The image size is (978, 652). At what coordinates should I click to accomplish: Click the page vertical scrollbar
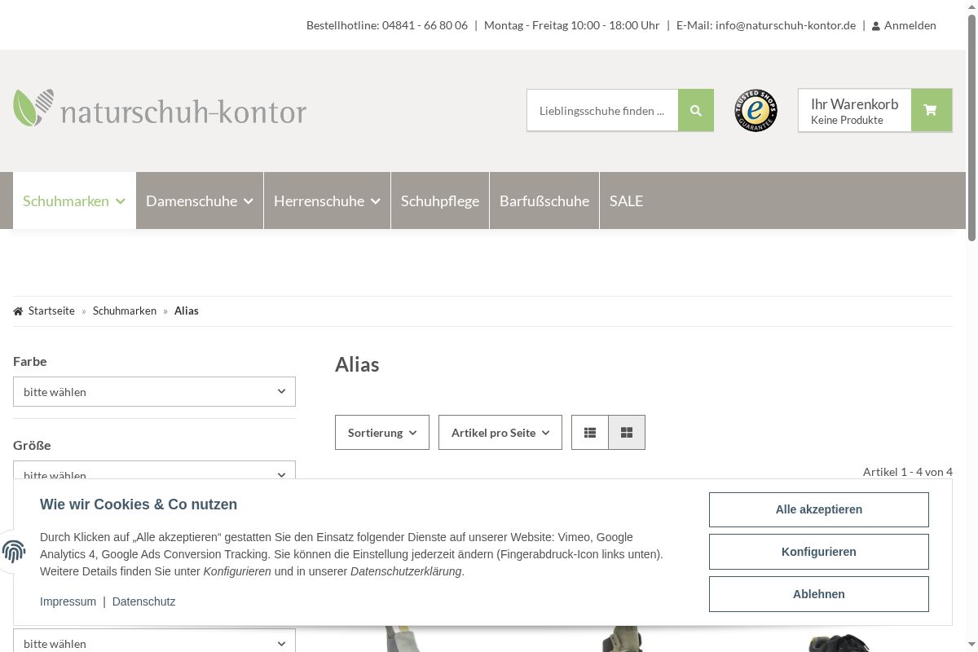point(971,326)
